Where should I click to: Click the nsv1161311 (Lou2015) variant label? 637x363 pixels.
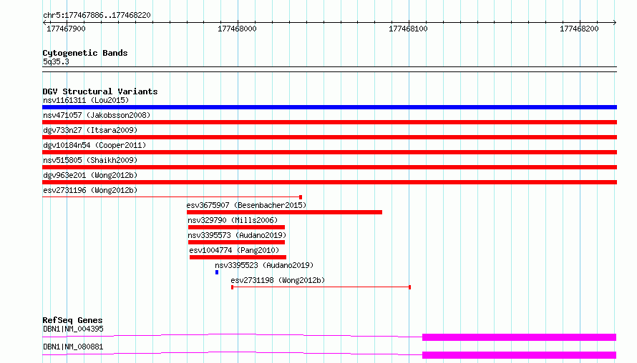click(x=86, y=100)
